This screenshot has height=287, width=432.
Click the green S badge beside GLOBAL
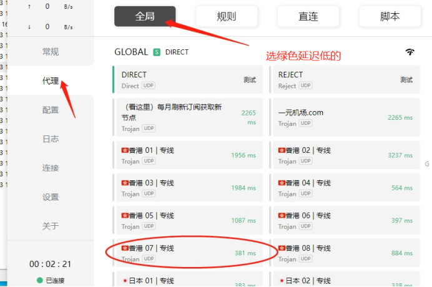tap(157, 52)
